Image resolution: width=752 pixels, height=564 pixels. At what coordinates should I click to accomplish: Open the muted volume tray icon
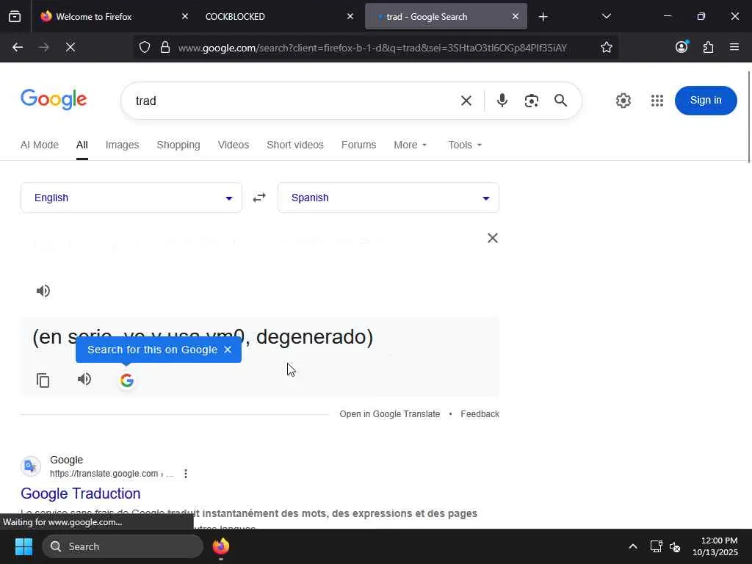[675, 546]
